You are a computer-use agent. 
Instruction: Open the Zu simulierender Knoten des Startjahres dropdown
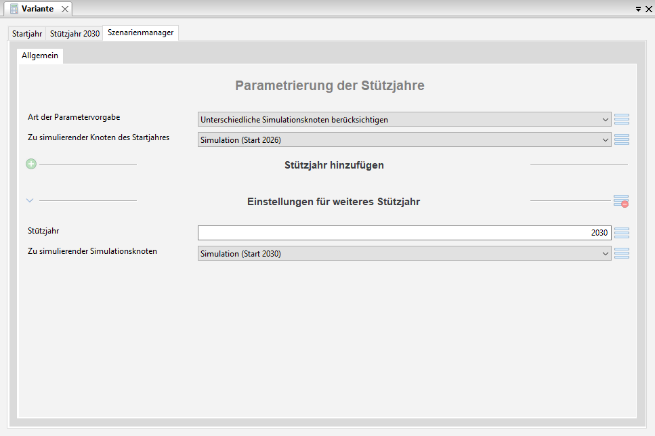click(404, 140)
